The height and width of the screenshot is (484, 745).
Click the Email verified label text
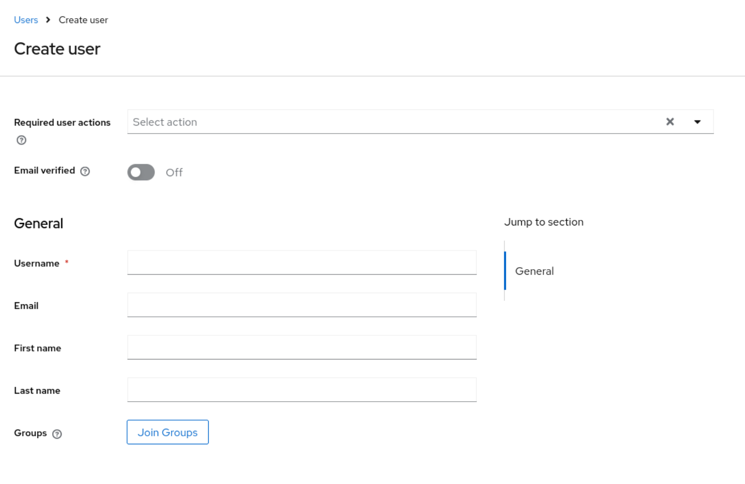tap(45, 171)
